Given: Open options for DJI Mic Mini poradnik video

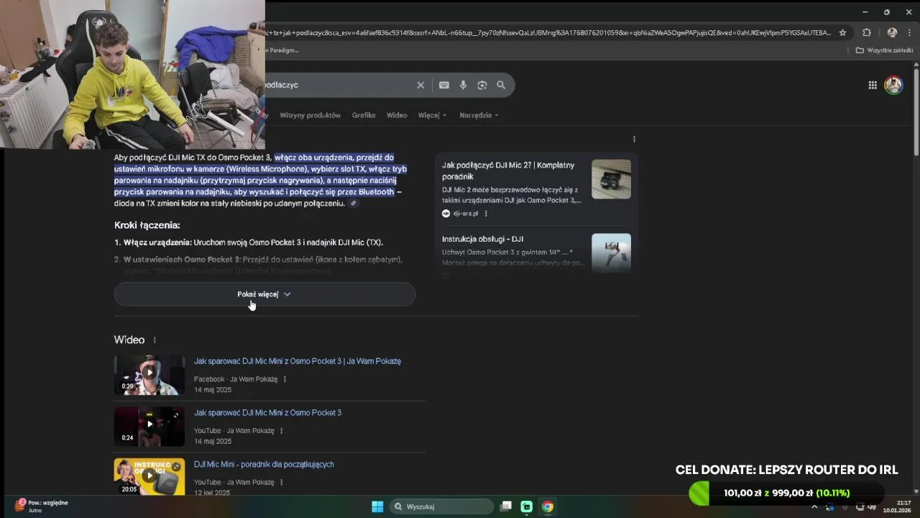Looking at the screenshot, I should click(281, 483).
